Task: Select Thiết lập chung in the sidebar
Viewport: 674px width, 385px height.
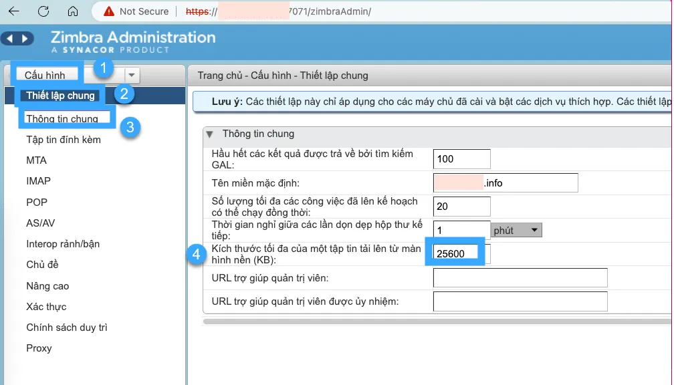Action: 61,95
